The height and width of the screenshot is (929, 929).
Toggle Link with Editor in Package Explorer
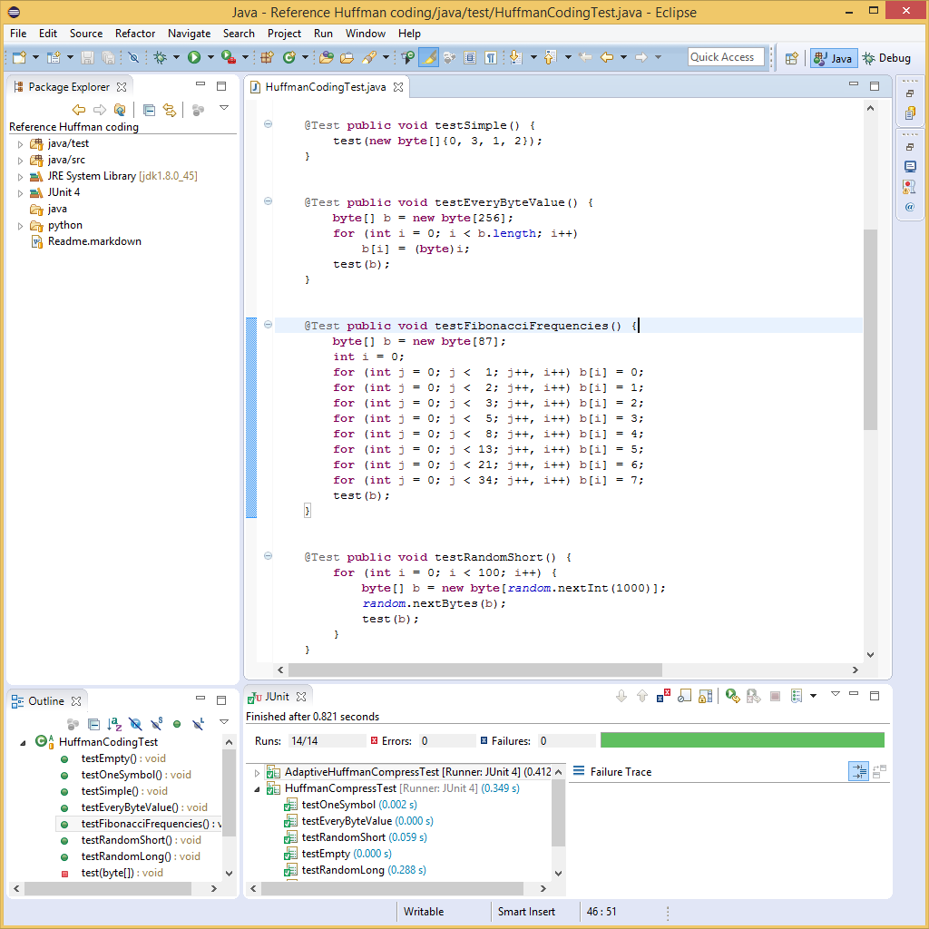click(x=170, y=110)
